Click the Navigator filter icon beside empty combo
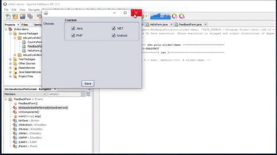This screenshot has width=277, height=155. [88, 94]
